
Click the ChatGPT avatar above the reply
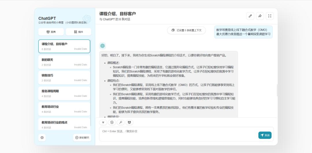(103, 46)
